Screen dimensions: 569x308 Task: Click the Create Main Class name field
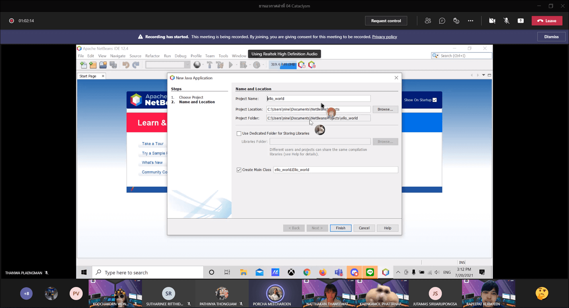(x=336, y=170)
